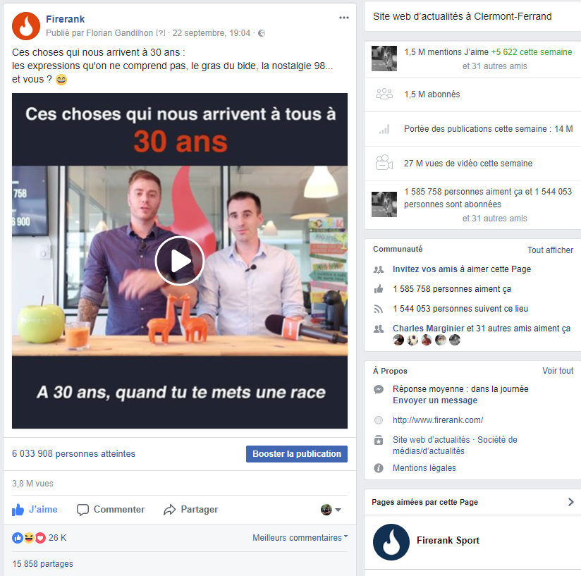Play the 30 ans video
Image resolution: width=581 pixels, height=576 pixels.
pyautogui.click(x=180, y=261)
